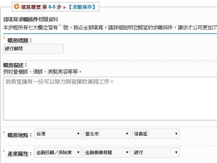Click the 請填寫求職條件相關資料 instruction line

coord(31,19)
